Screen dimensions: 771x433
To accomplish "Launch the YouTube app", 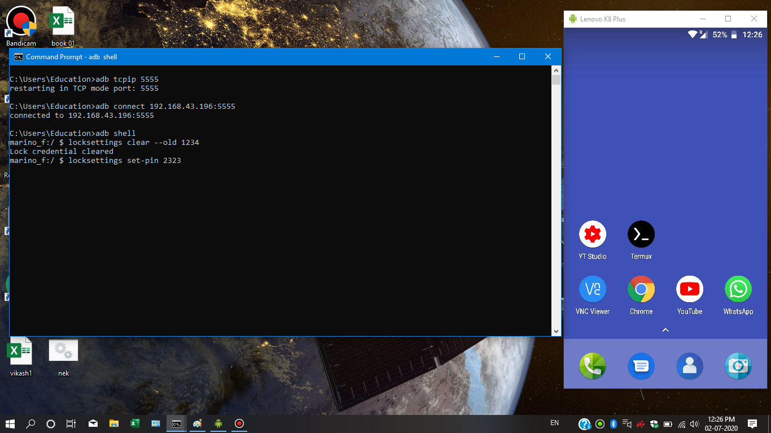I will (x=689, y=289).
